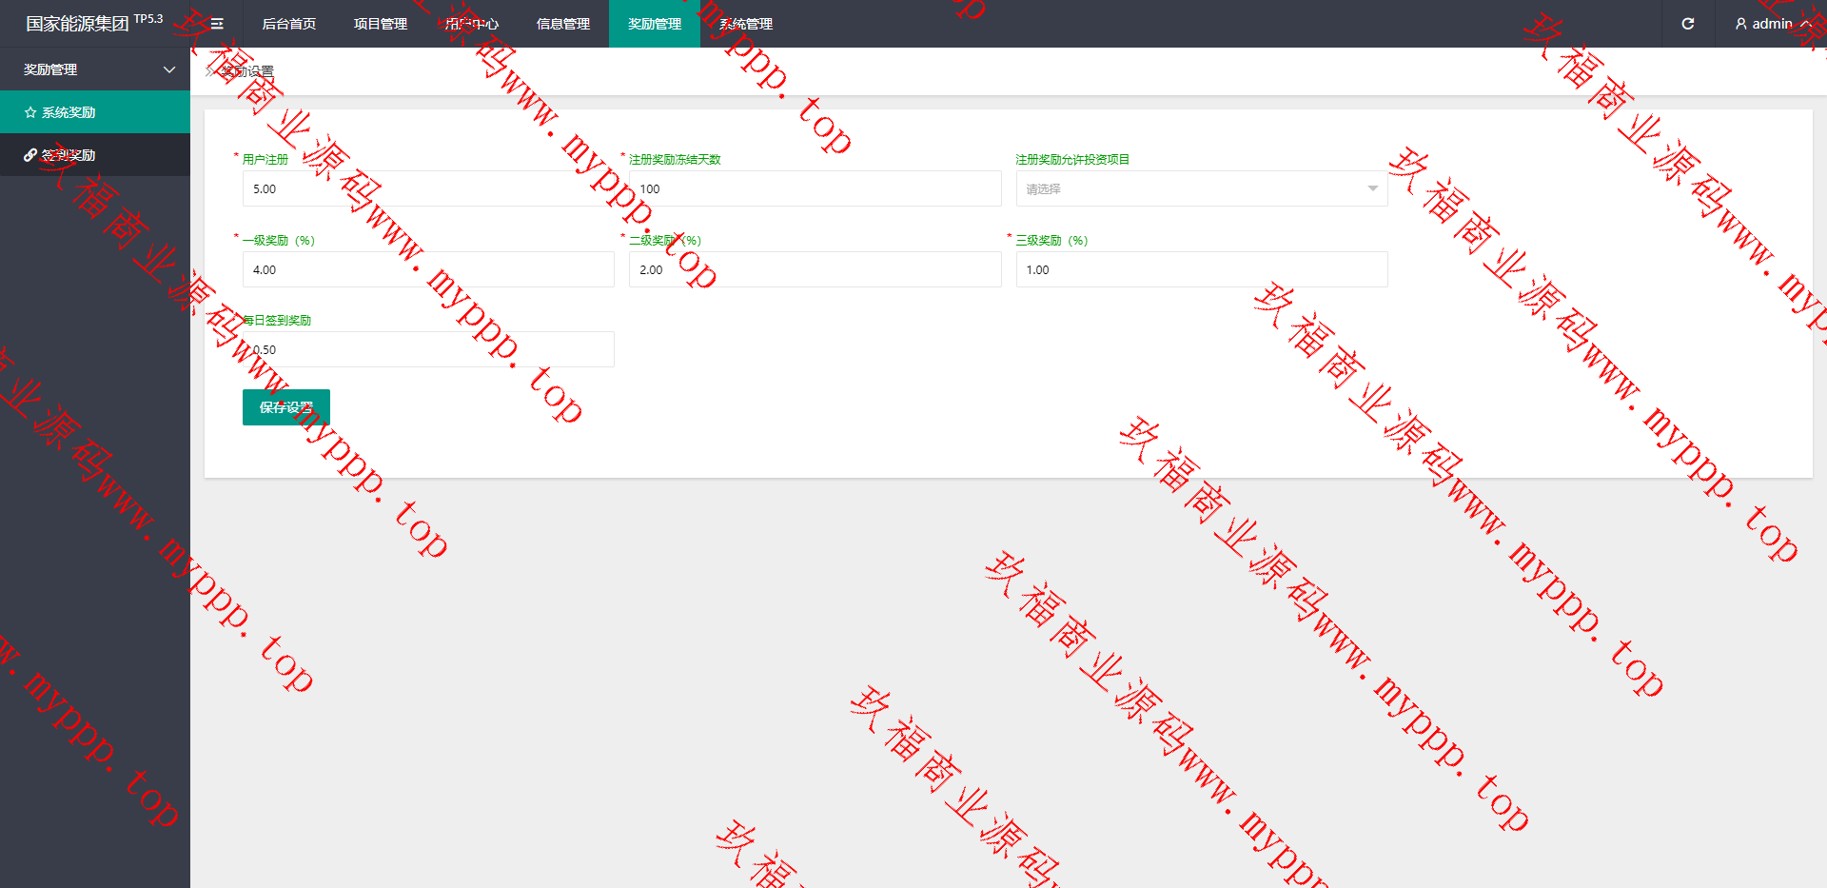Image resolution: width=1827 pixels, height=888 pixels.
Task: Click the refresh icon in top bar
Action: (x=1687, y=24)
